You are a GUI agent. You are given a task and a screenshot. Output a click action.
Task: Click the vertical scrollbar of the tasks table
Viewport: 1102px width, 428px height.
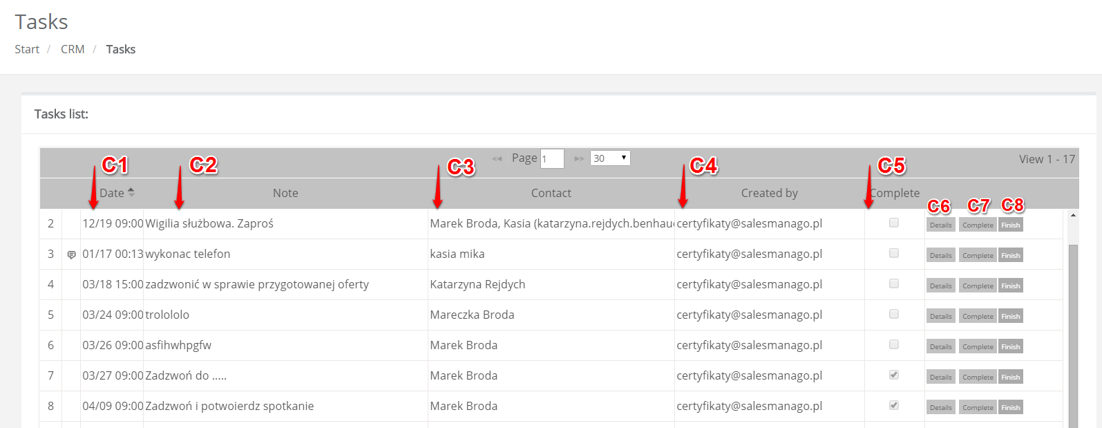pos(1073,336)
